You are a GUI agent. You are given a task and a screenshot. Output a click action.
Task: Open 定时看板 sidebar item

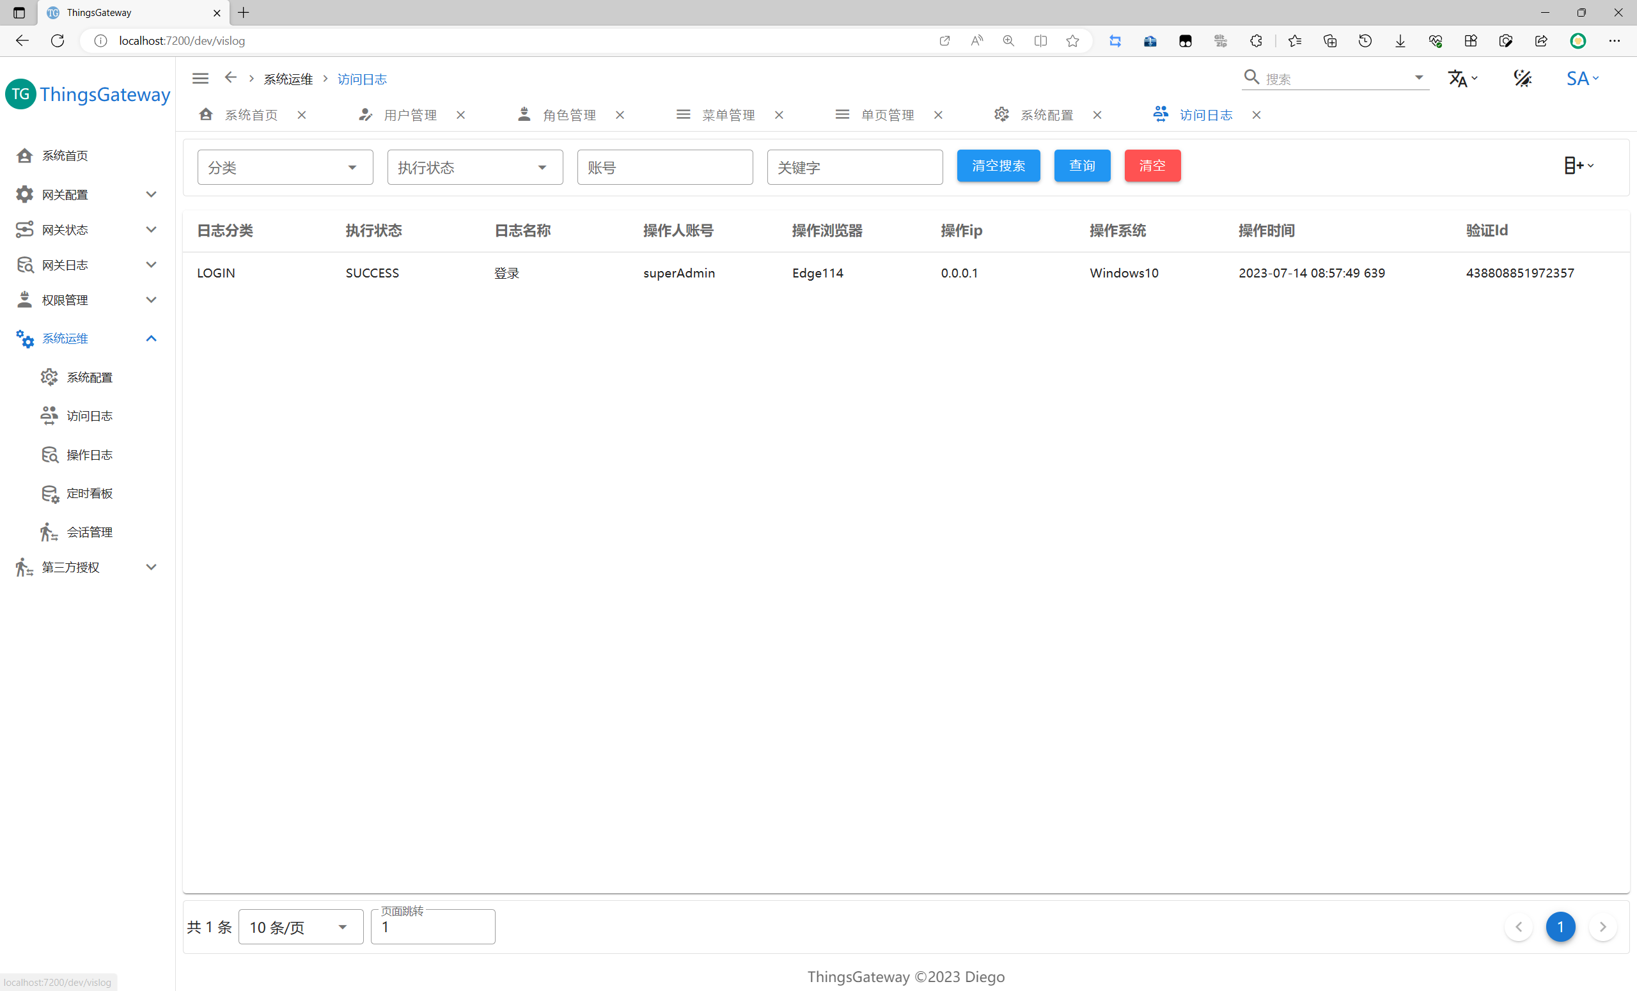click(x=89, y=494)
